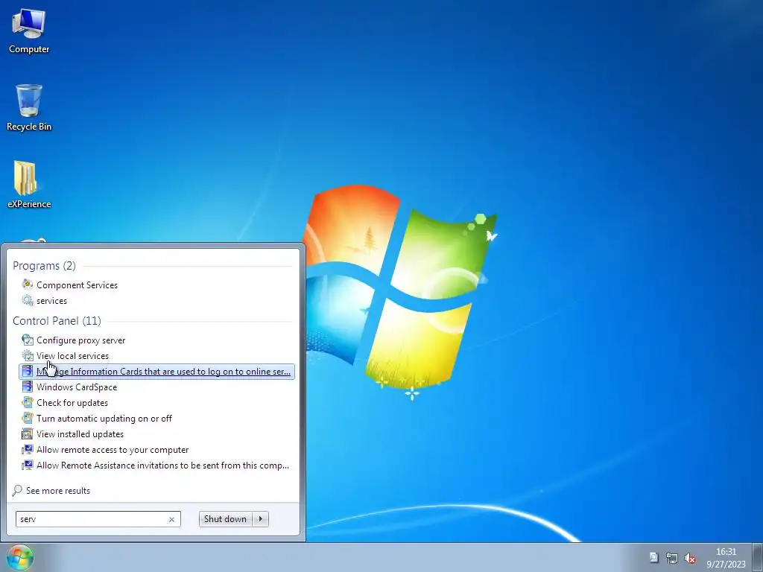Click the Configure proxy server icon

click(x=28, y=340)
